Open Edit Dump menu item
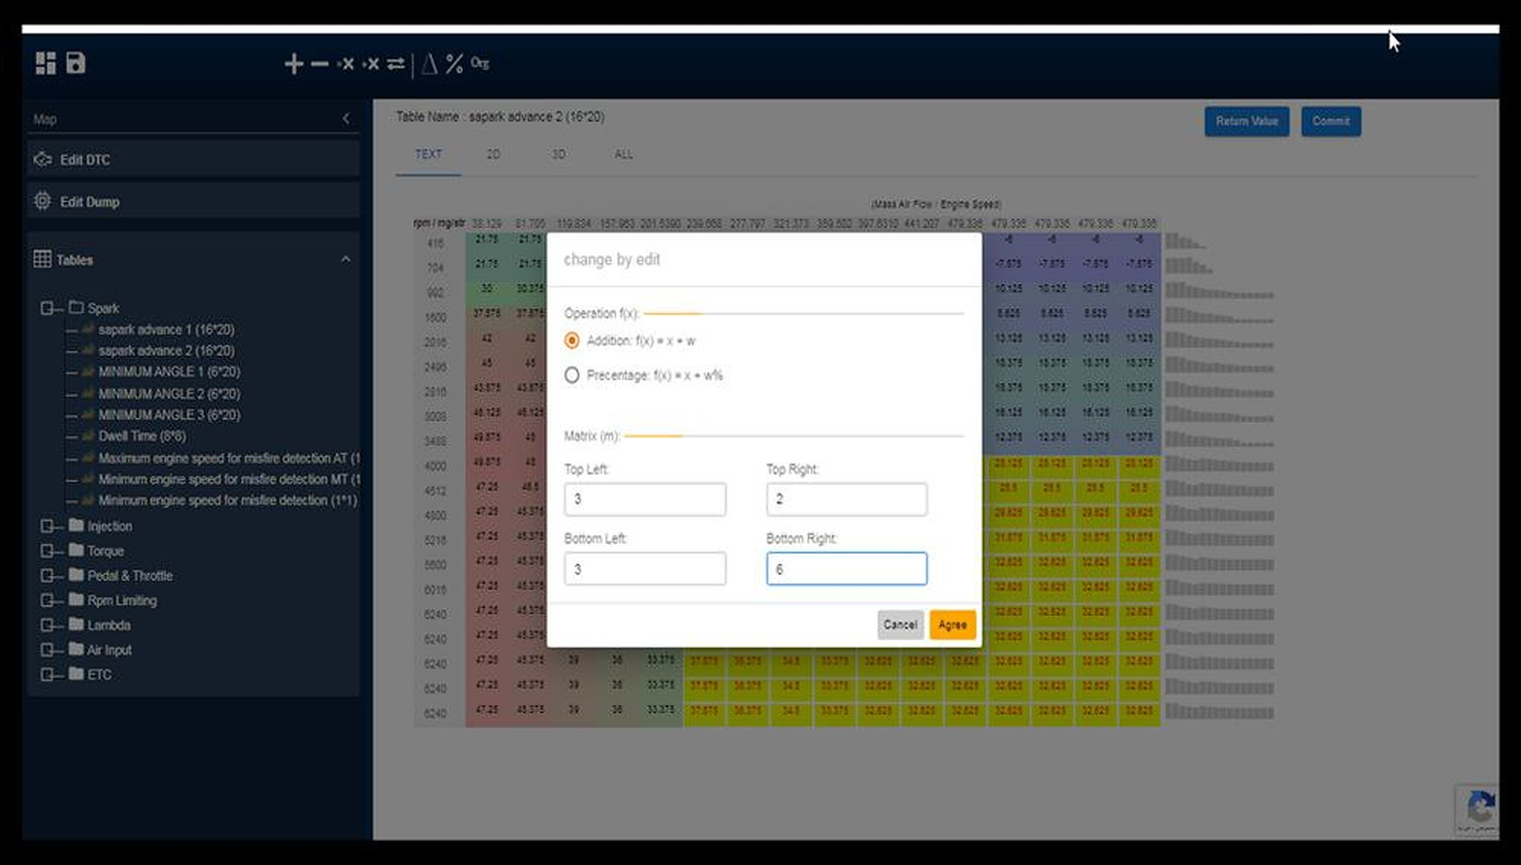1521x865 pixels. point(193,201)
